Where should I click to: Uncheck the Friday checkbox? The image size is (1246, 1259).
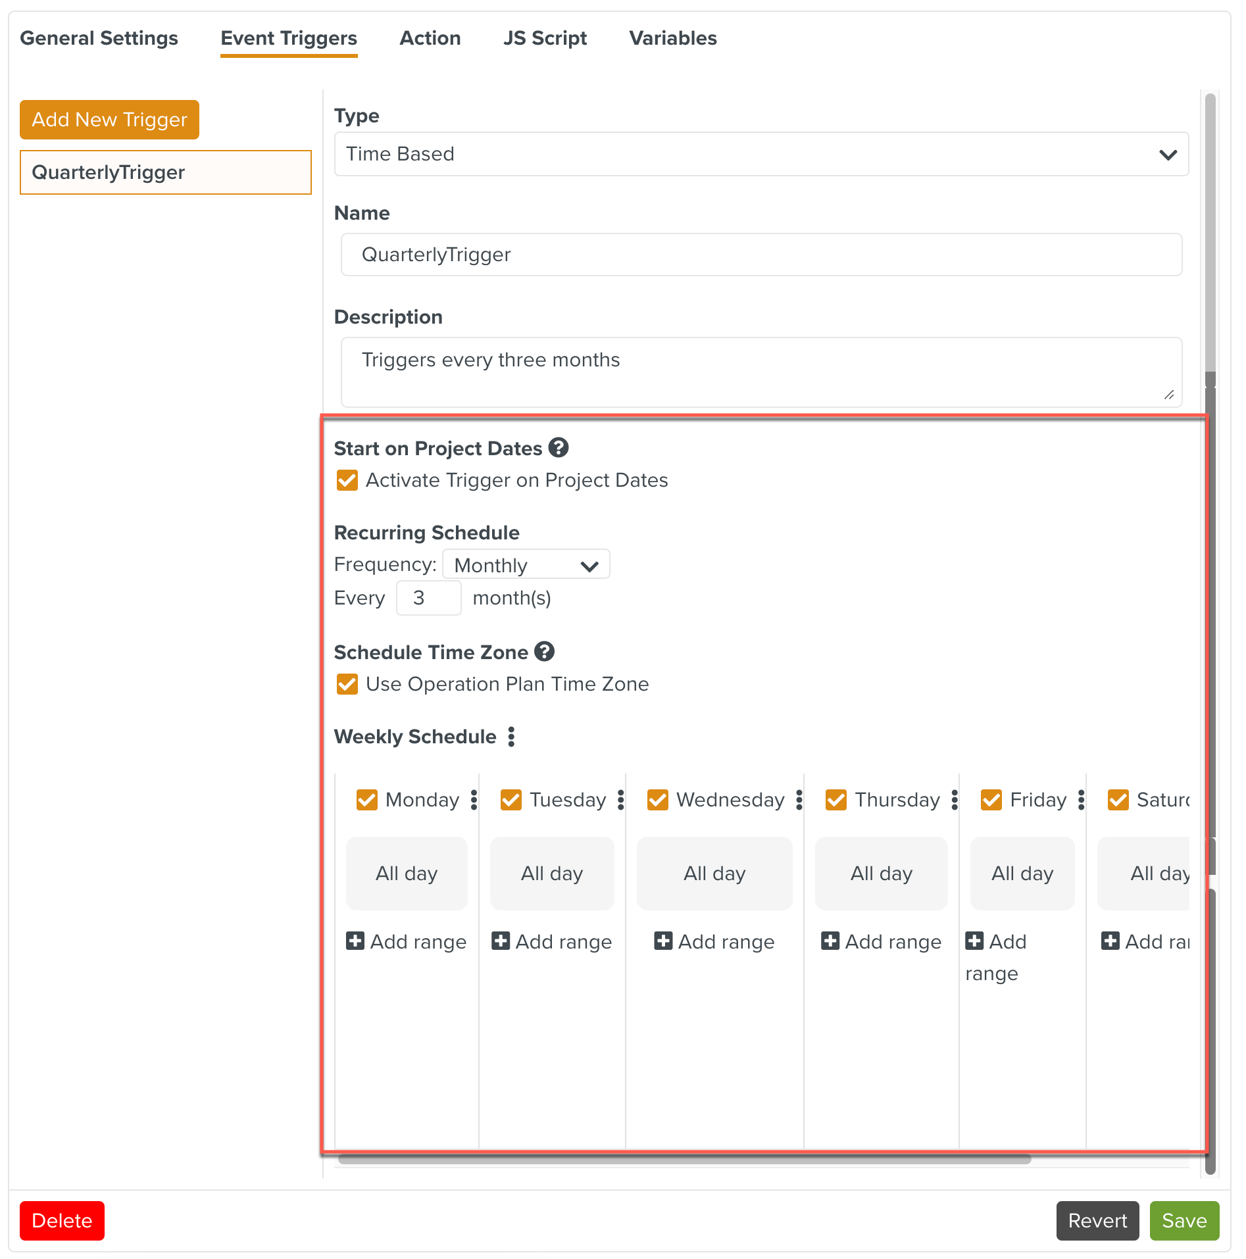[991, 801]
